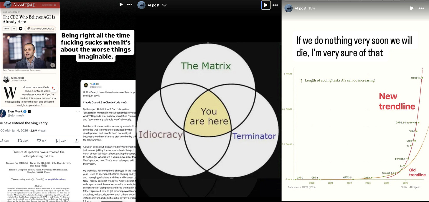Click the swan avatar of the 4w story
This screenshot has height=202, width=429.
click(141, 5)
